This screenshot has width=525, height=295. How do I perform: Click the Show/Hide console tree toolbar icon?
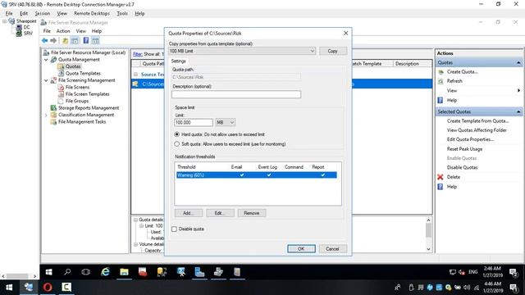point(75,41)
